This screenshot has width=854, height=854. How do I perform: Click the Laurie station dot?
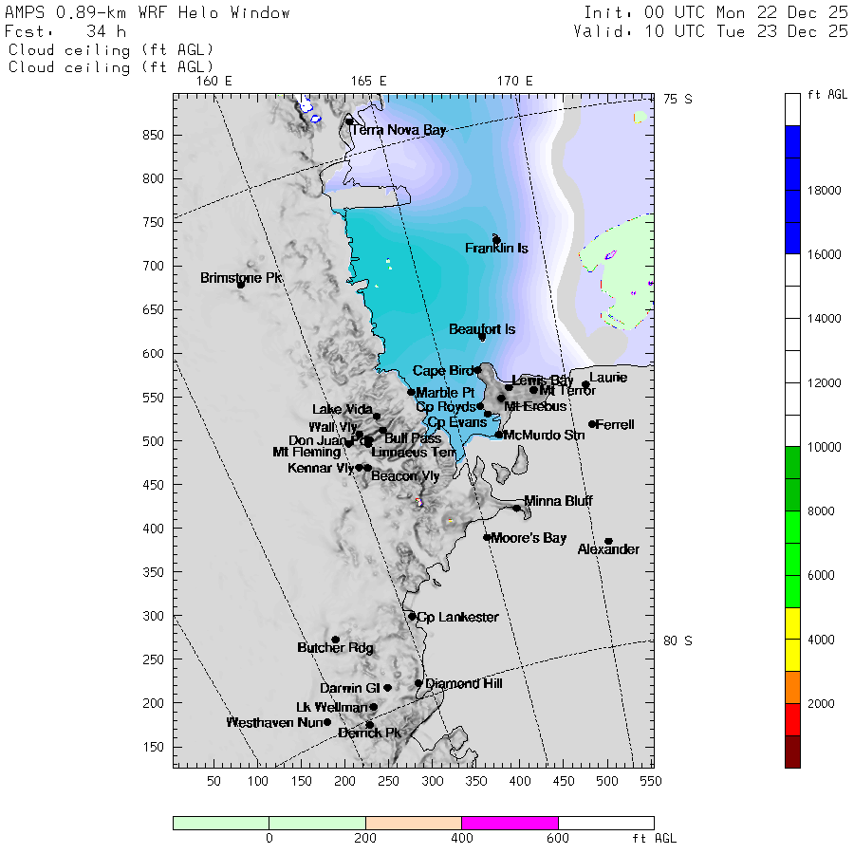(x=585, y=384)
